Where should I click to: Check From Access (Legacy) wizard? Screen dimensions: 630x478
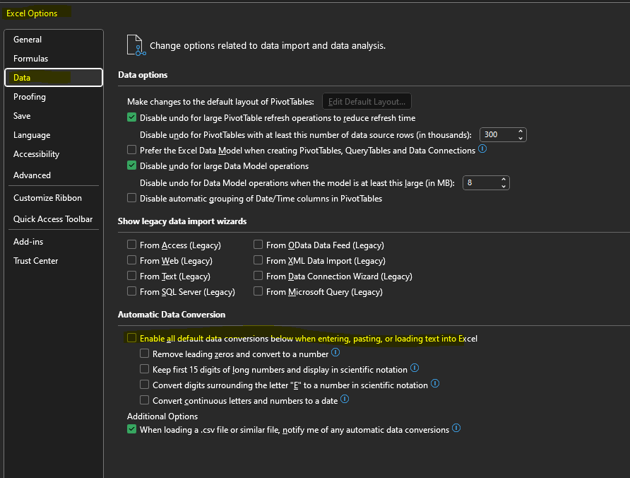click(132, 245)
